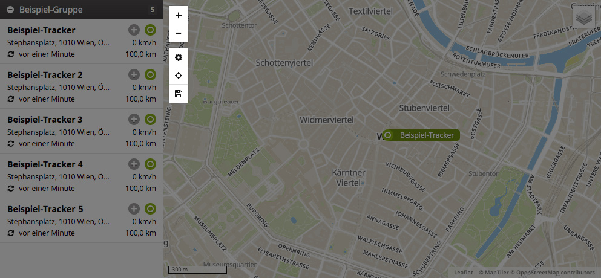
Task: Click the Stubenviertel map label
Action: [x=424, y=108]
